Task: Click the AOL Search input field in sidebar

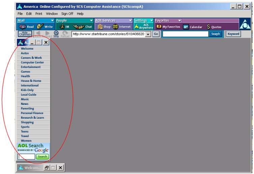Action: [26, 157]
